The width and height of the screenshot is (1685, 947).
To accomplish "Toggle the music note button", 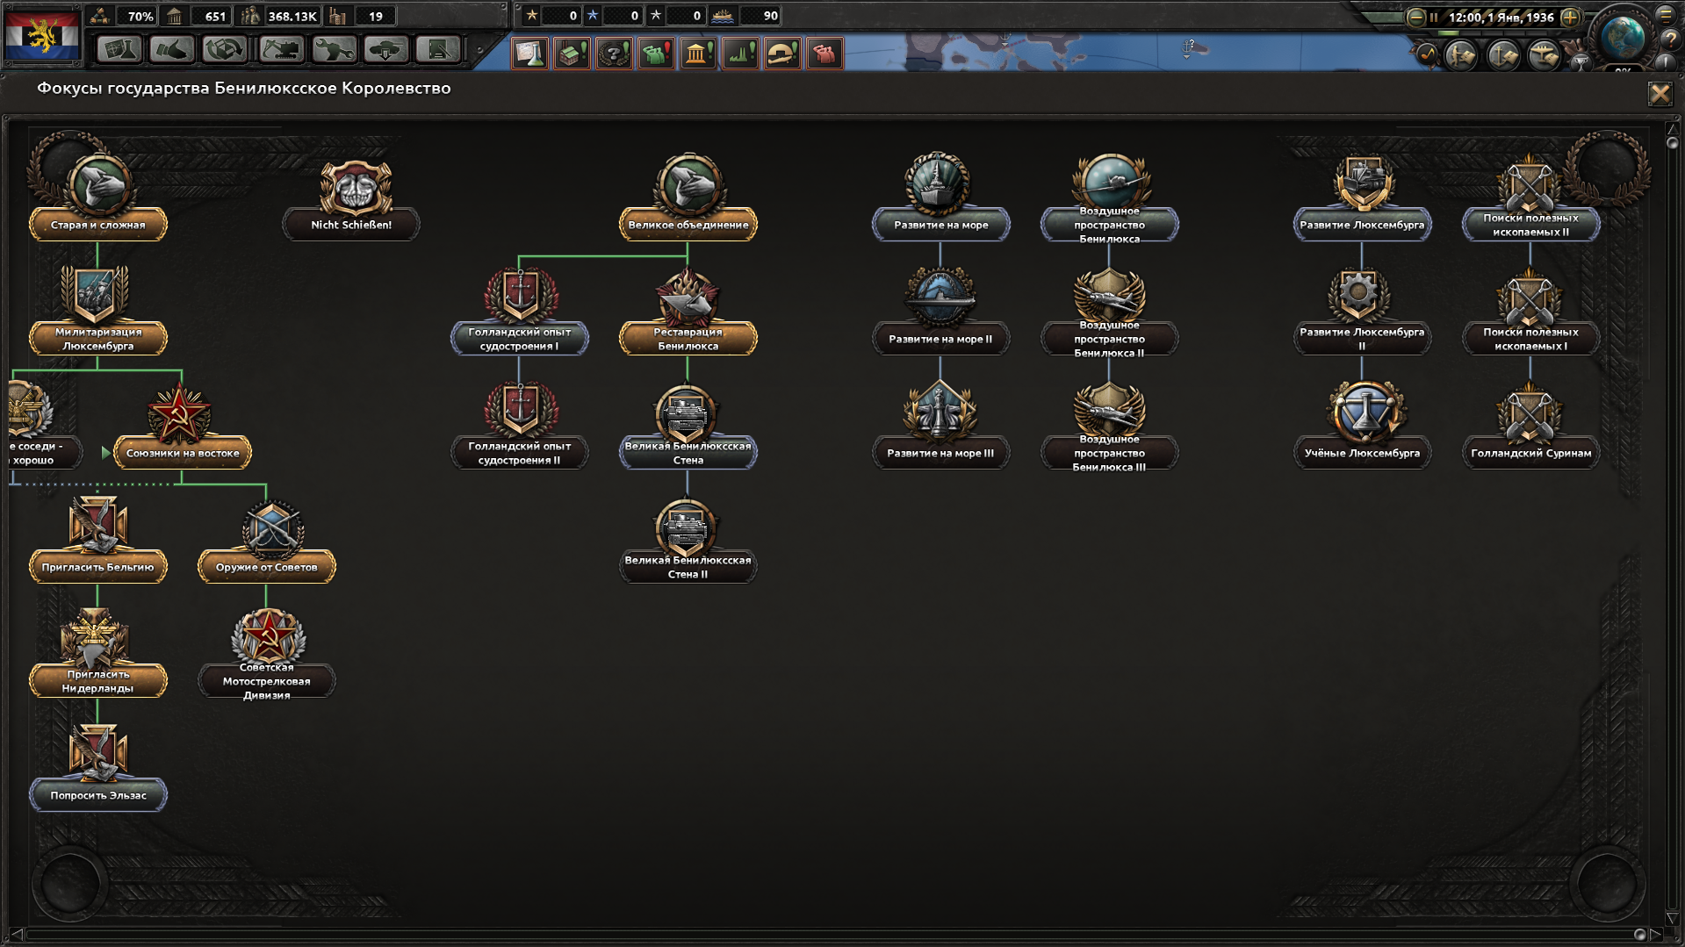I will 1427,56.
